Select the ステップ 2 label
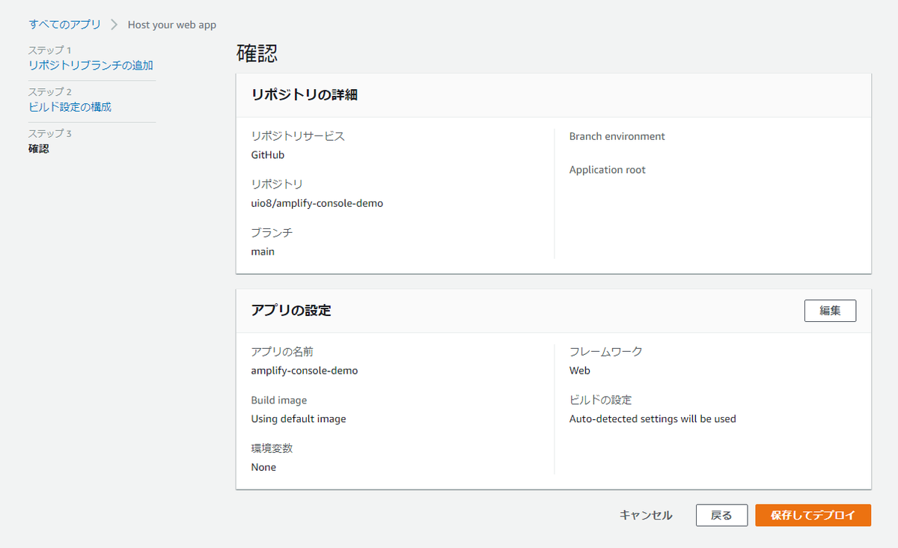Screen dimensions: 898x548 click(49, 92)
